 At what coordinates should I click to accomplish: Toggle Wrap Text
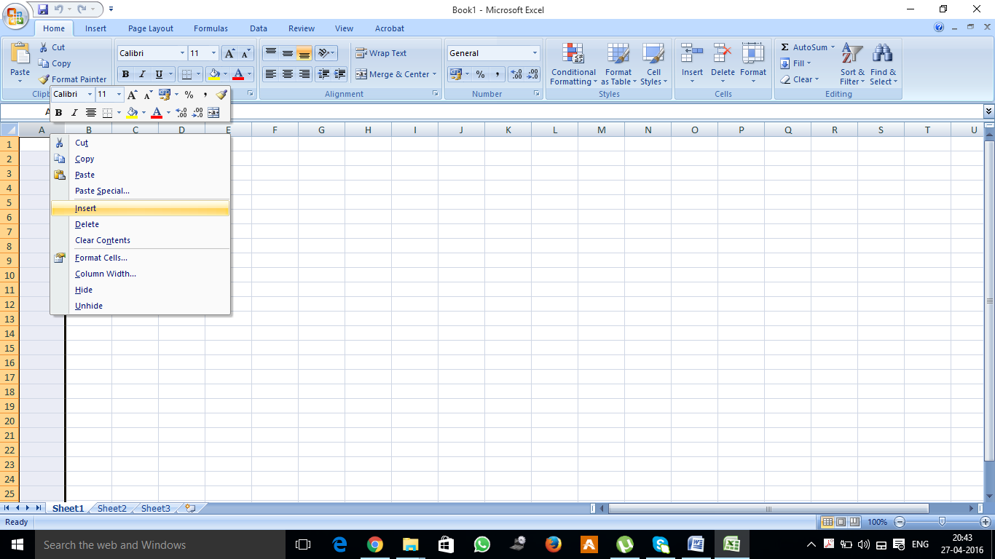(x=381, y=53)
